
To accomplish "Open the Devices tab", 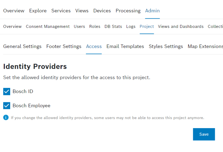I will pyautogui.click(x=102, y=11).
